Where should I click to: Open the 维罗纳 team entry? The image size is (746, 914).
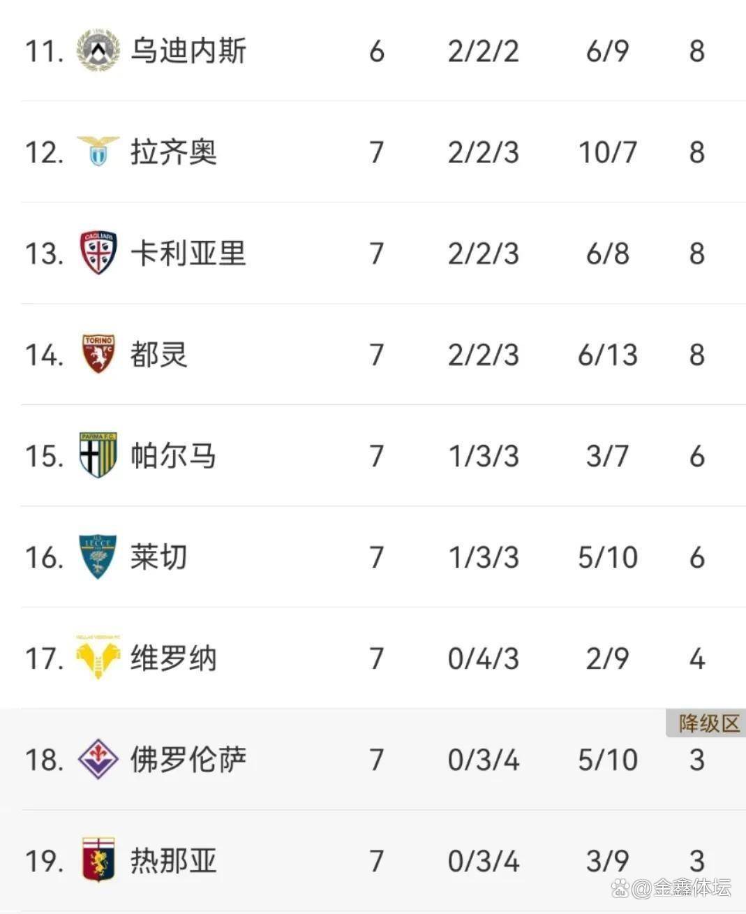click(x=174, y=658)
